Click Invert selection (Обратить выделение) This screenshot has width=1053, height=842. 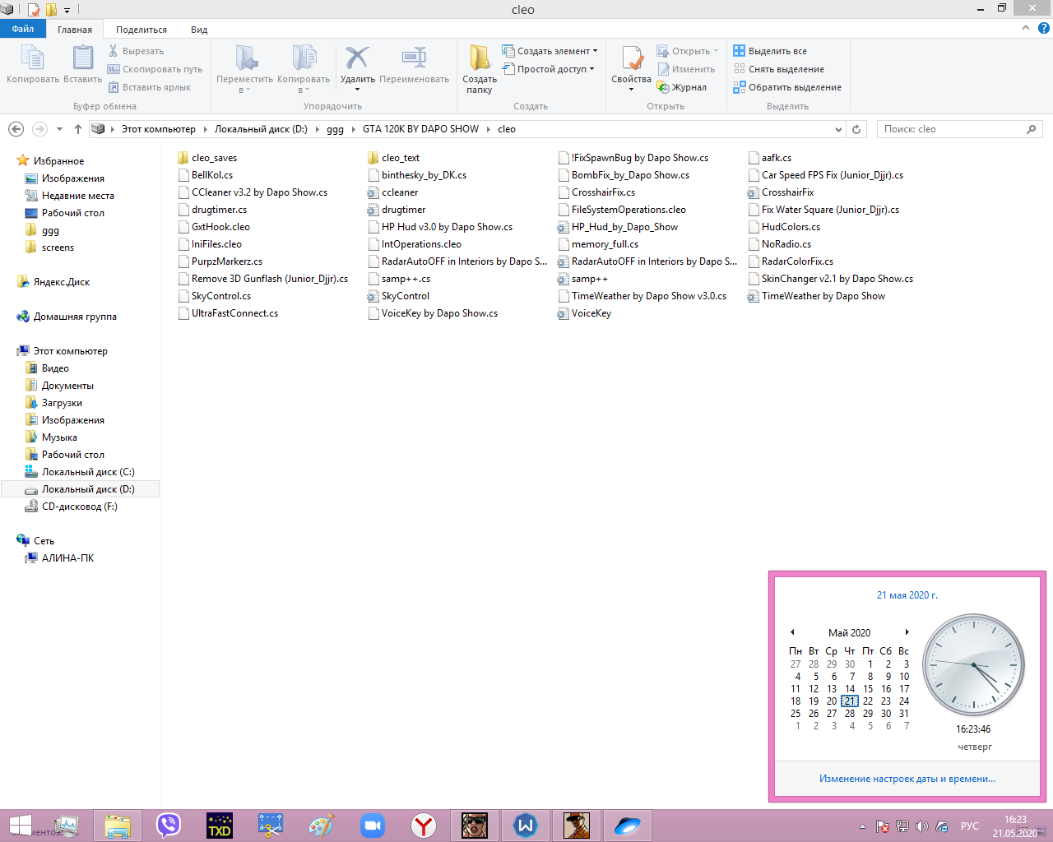tap(787, 87)
